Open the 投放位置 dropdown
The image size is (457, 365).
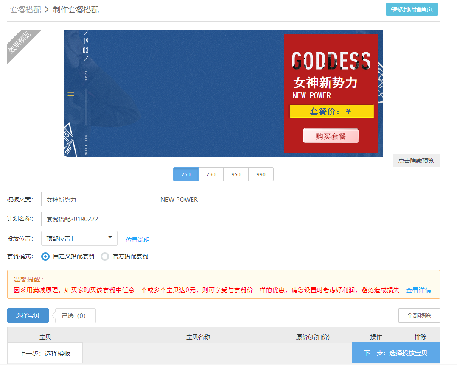click(x=79, y=238)
